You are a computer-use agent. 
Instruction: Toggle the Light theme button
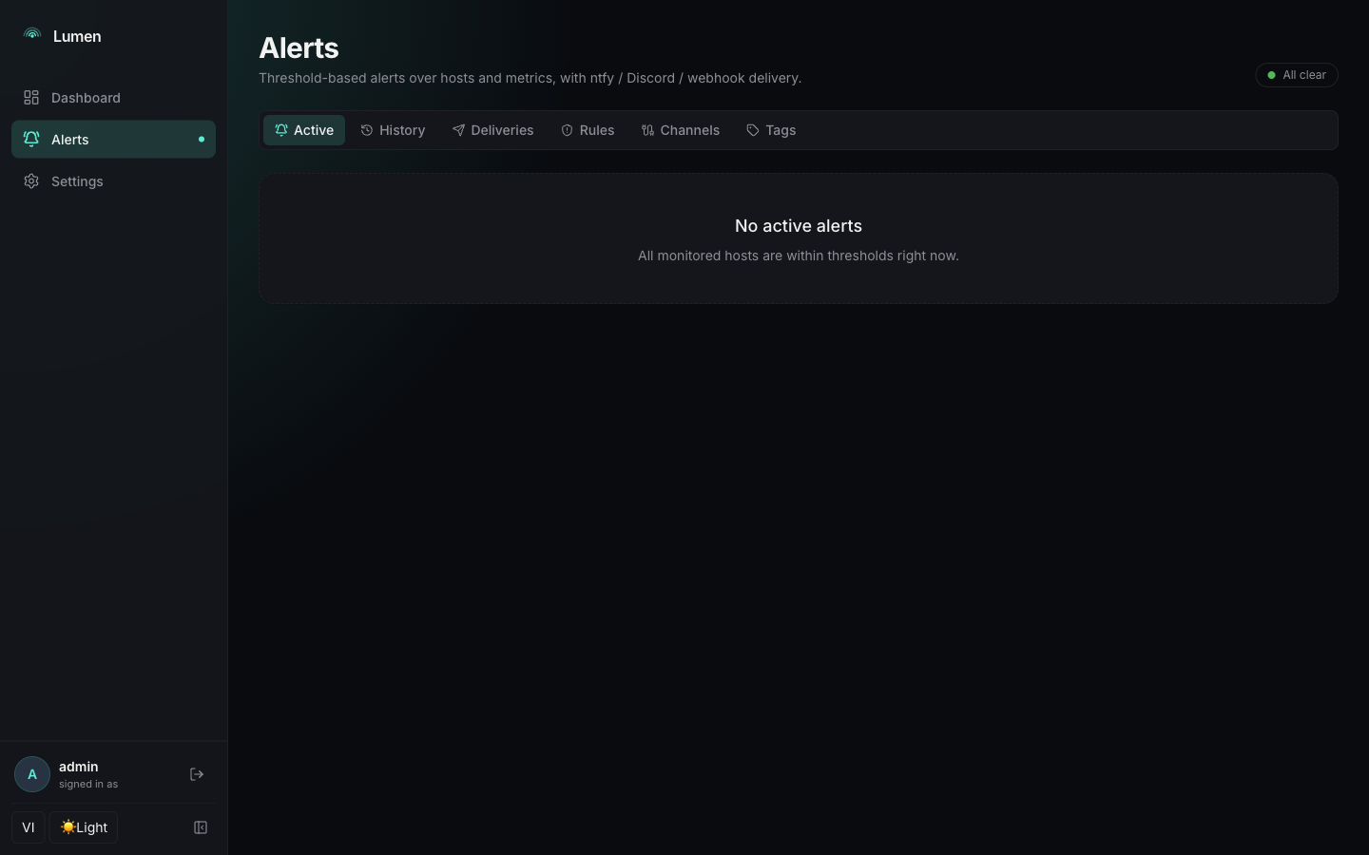(x=84, y=827)
